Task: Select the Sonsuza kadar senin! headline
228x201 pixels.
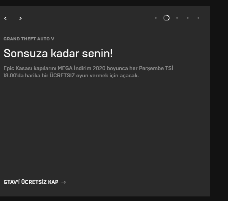Action: (x=58, y=53)
